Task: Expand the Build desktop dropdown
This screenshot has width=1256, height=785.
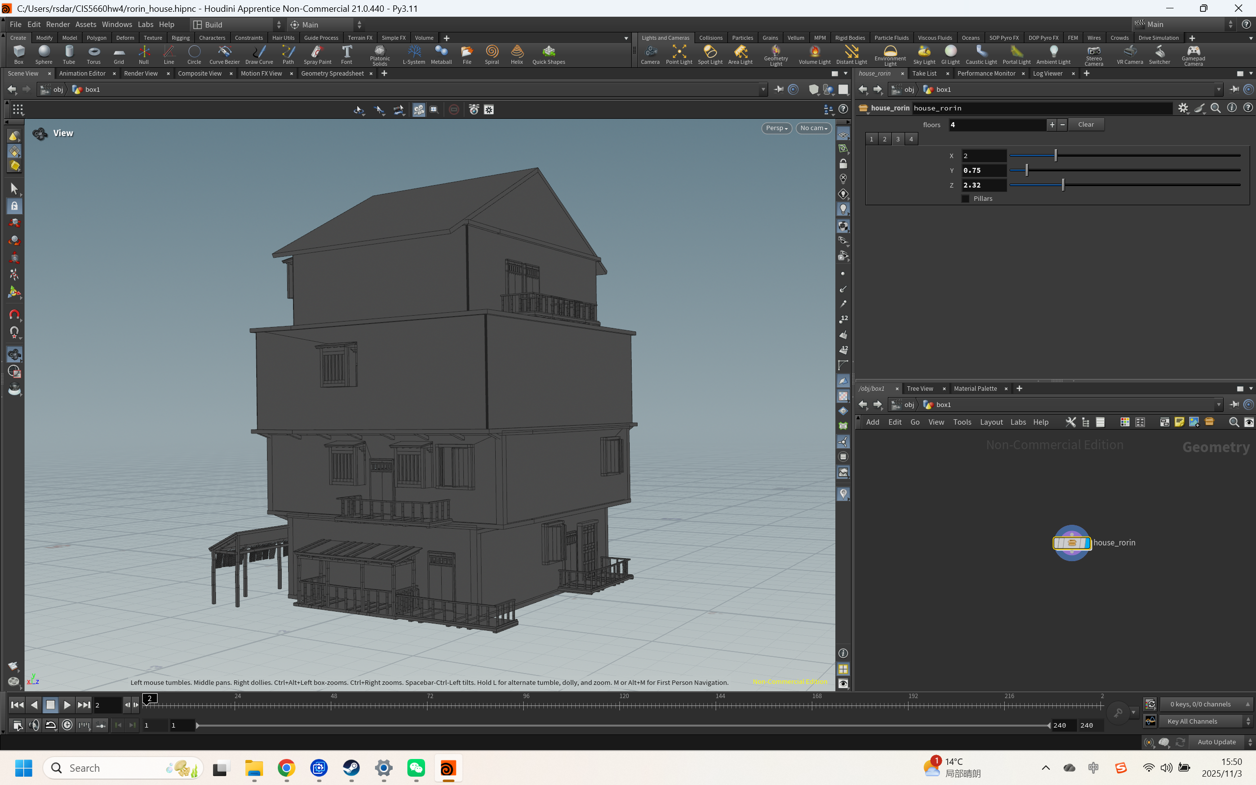Action: [x=237, y=25]
